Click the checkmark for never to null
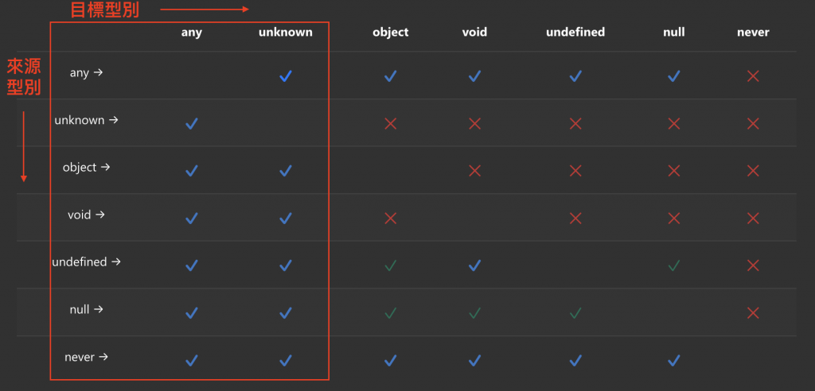Screen dimensions: 815x391 pos(674,360)
